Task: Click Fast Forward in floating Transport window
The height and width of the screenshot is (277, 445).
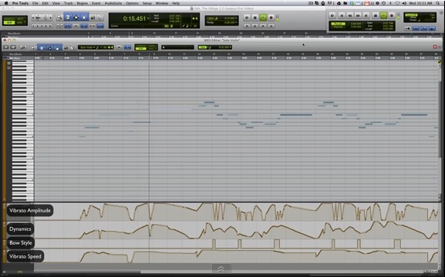Action: coord(358,15)
